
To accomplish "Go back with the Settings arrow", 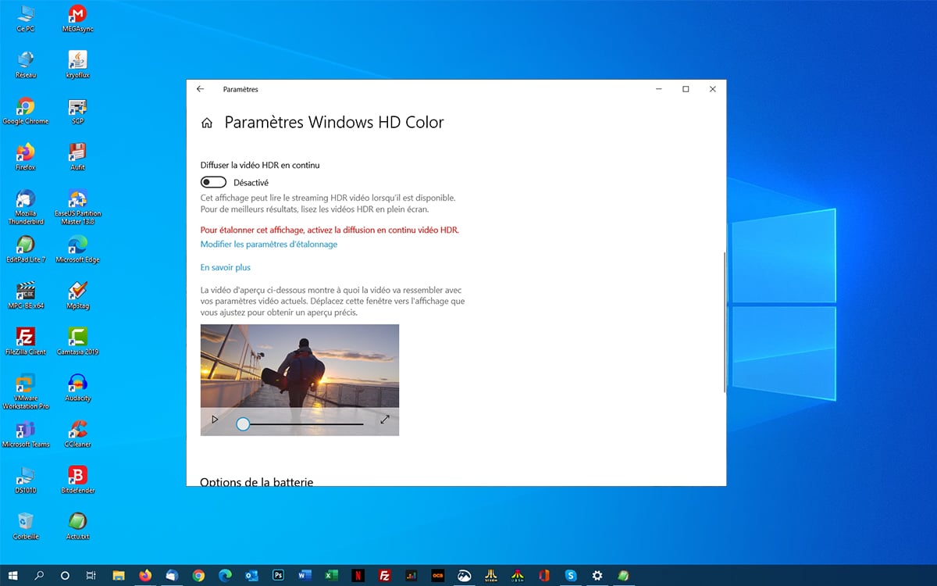I will point(201,89).
